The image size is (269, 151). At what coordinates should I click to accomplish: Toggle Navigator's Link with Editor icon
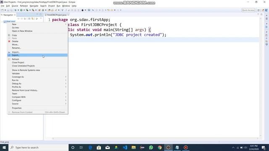click(32, 18)
